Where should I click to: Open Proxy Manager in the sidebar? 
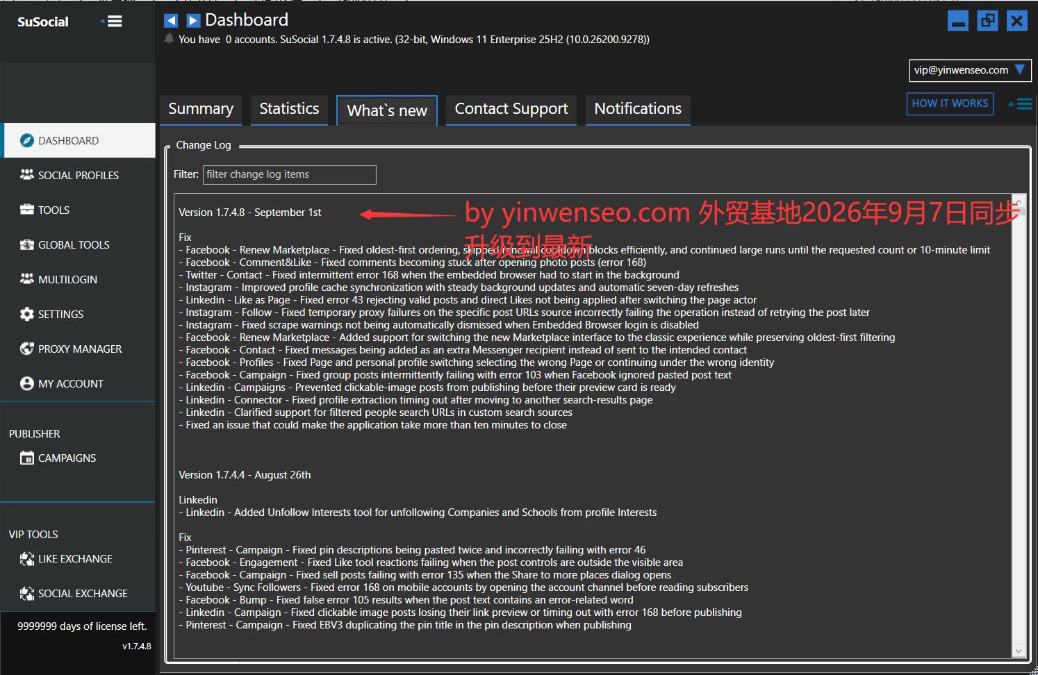[79, 349]
